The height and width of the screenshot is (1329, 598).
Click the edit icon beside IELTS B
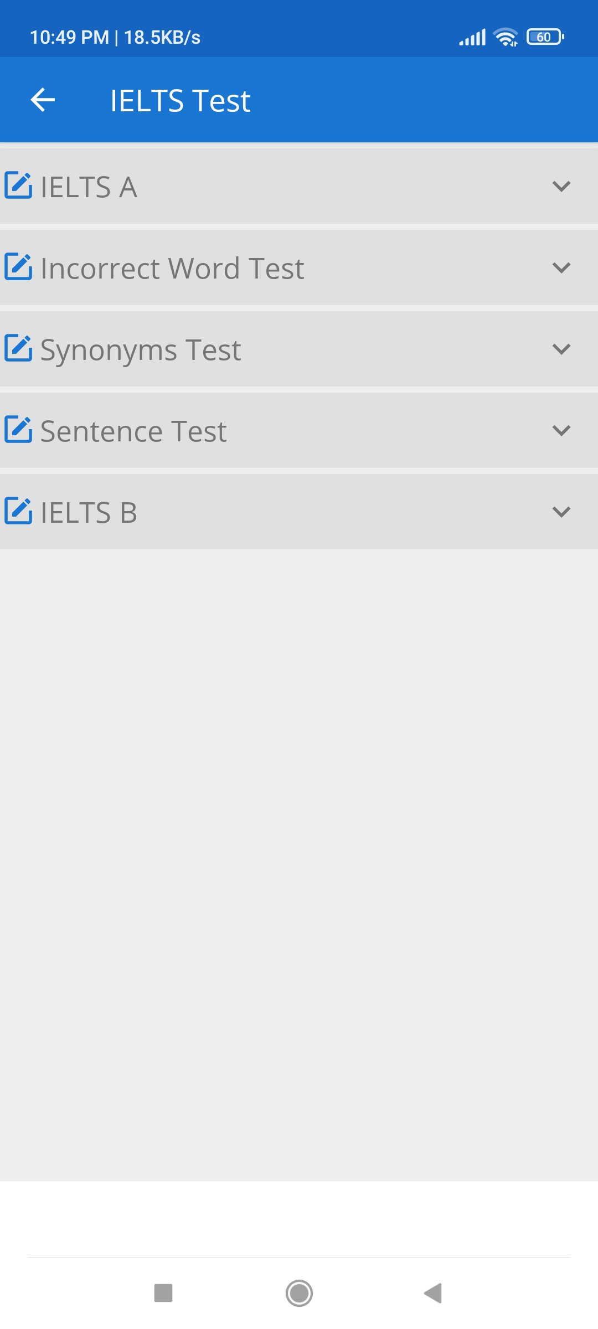(18, 511)
